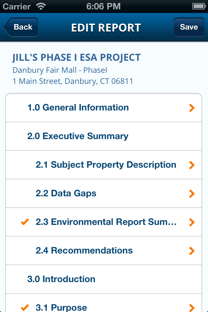Select the 1.0 General Information row
208x312 pixels.
click(104, 108)
